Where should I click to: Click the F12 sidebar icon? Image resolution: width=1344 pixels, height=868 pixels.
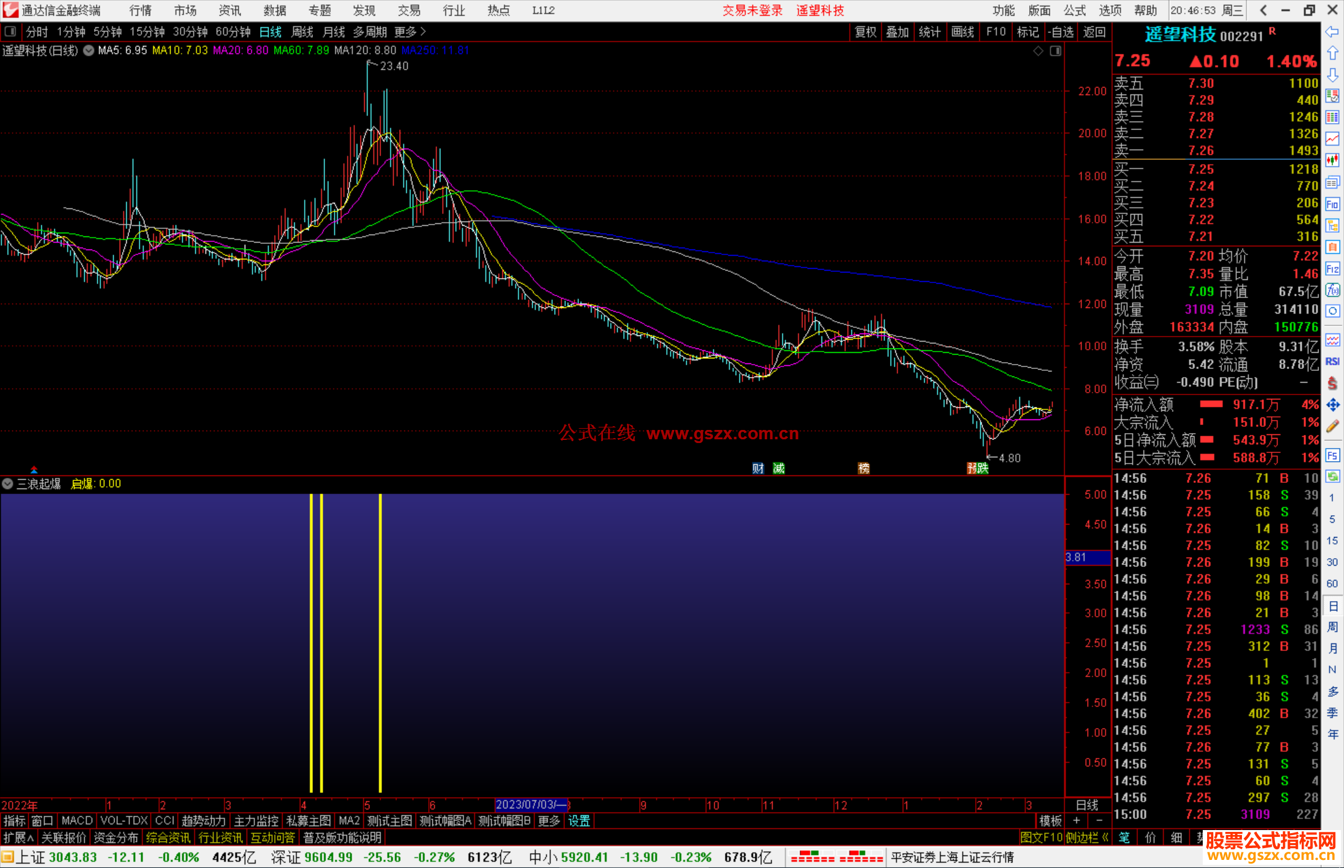point(1332,269)
